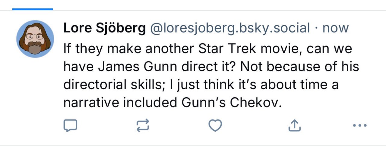The width and height of the screenshot is (386, 147).
Task: Click the "now" post timestamp
Action: tap(336, 28)
